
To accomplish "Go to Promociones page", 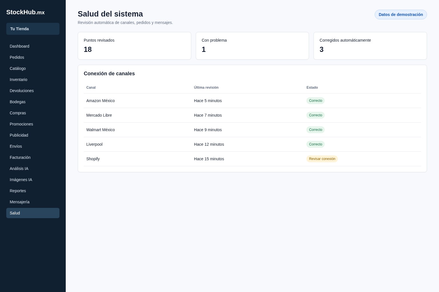I will pyautogui.click(x=33, y=124).
